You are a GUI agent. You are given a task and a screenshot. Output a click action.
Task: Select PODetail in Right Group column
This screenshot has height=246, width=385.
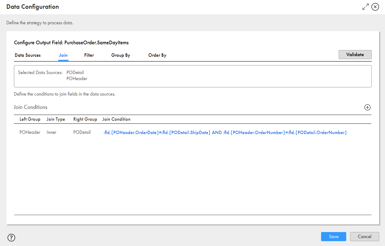tap(82, 132)
